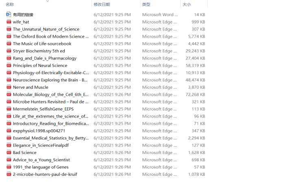The height and width of the screenshot is (188, 285).
Task: Select Bad Science file name
Action: (24, 152)
